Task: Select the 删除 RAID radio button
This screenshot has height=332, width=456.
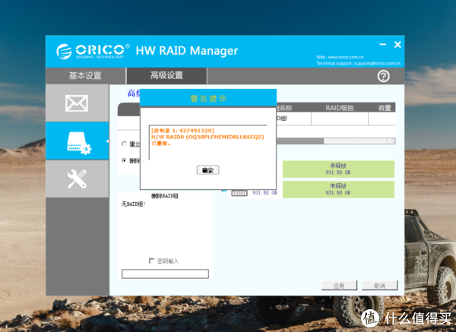Action: click(x=125, y=161)
